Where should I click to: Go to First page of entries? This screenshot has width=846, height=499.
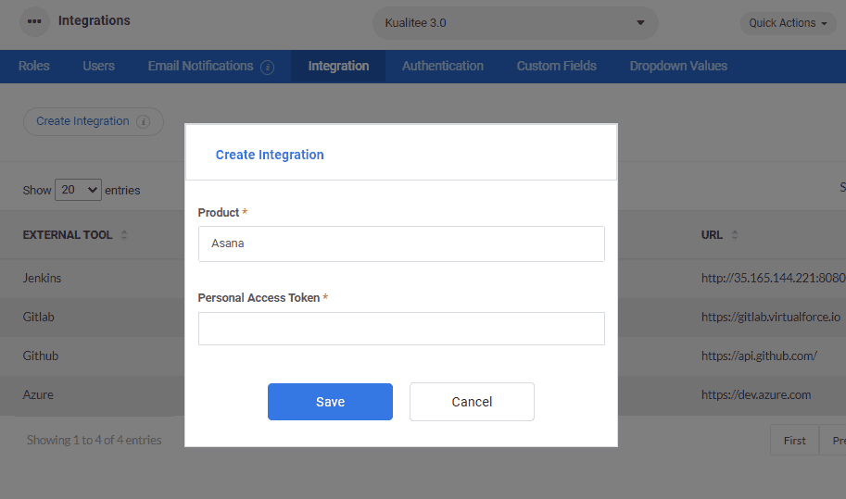tap(794, 441)
